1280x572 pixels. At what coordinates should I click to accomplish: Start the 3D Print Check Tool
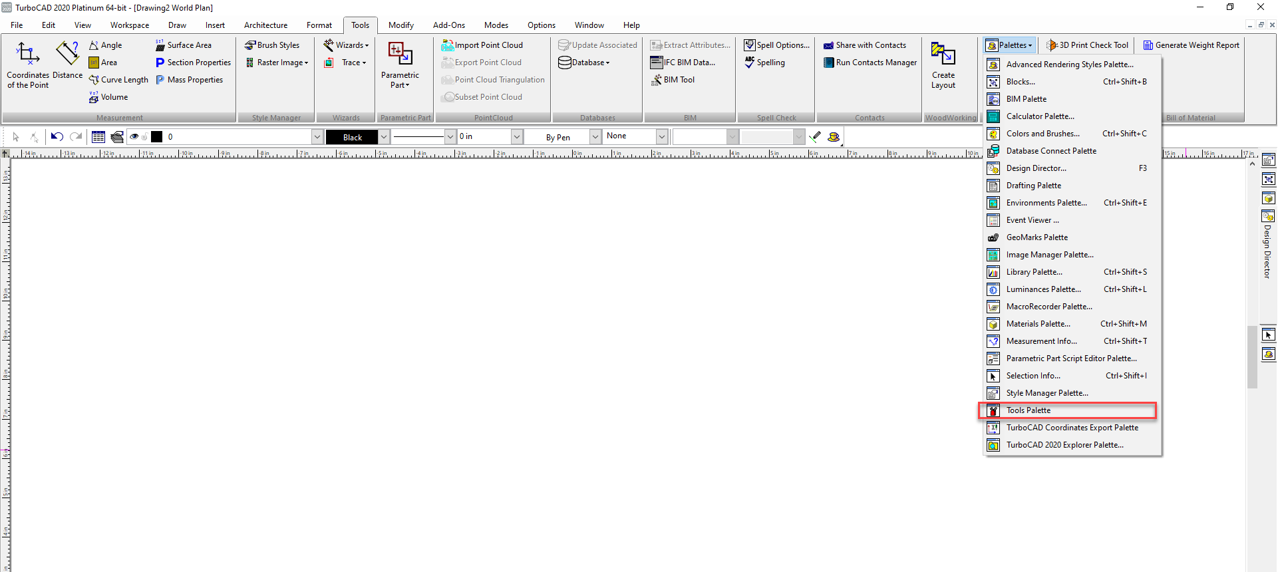coord(1088,45)
